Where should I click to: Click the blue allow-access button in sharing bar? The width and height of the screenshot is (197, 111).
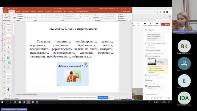(x=103, y=97)
